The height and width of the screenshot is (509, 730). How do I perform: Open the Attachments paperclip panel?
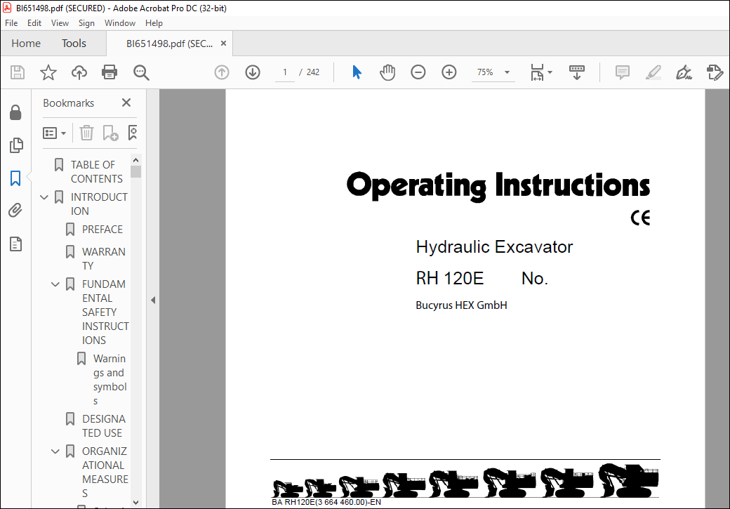click(15, 211)
